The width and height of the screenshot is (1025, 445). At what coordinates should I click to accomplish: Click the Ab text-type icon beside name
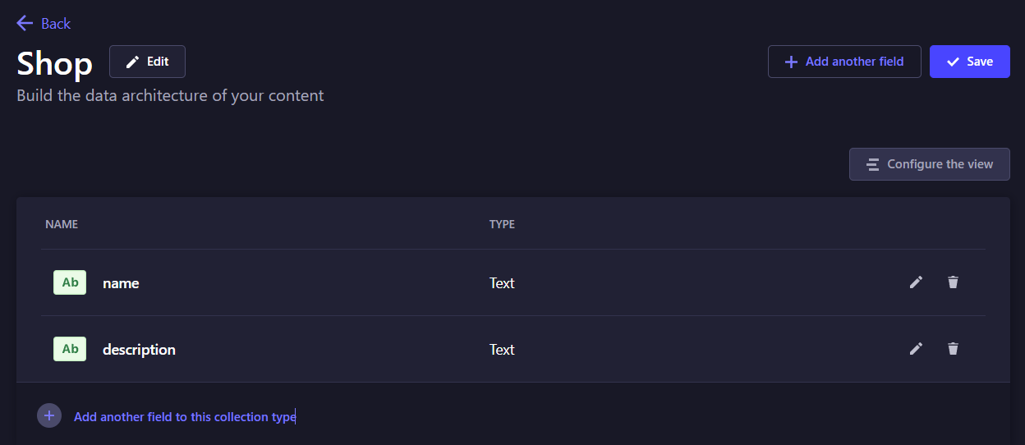[70, 282]
